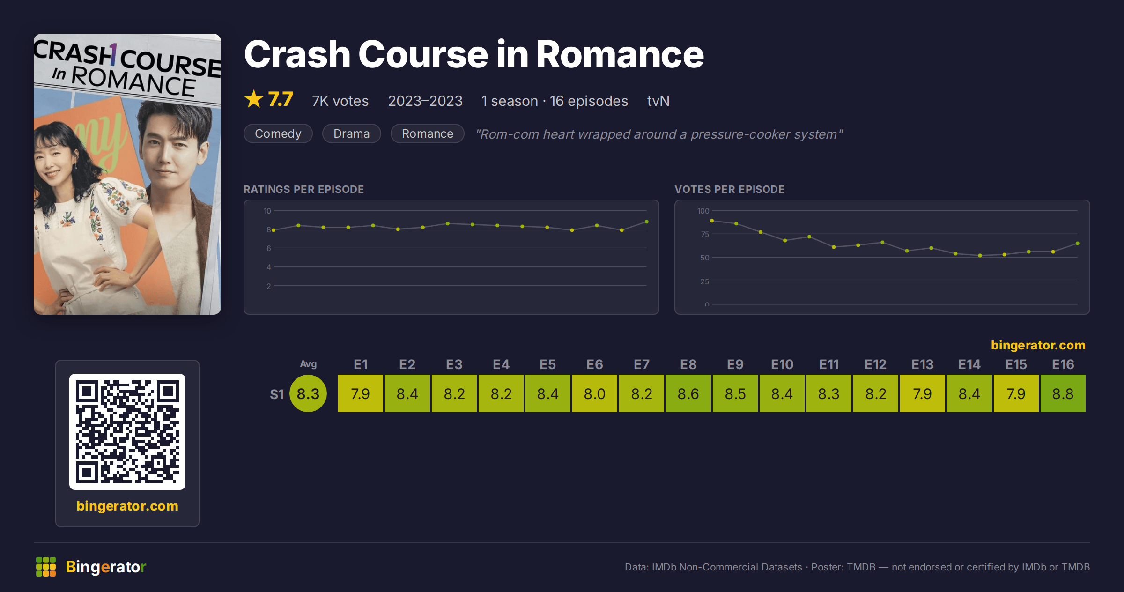Select the Romance genre tag
Screen dimensions: 1124x592
(428, 134)
